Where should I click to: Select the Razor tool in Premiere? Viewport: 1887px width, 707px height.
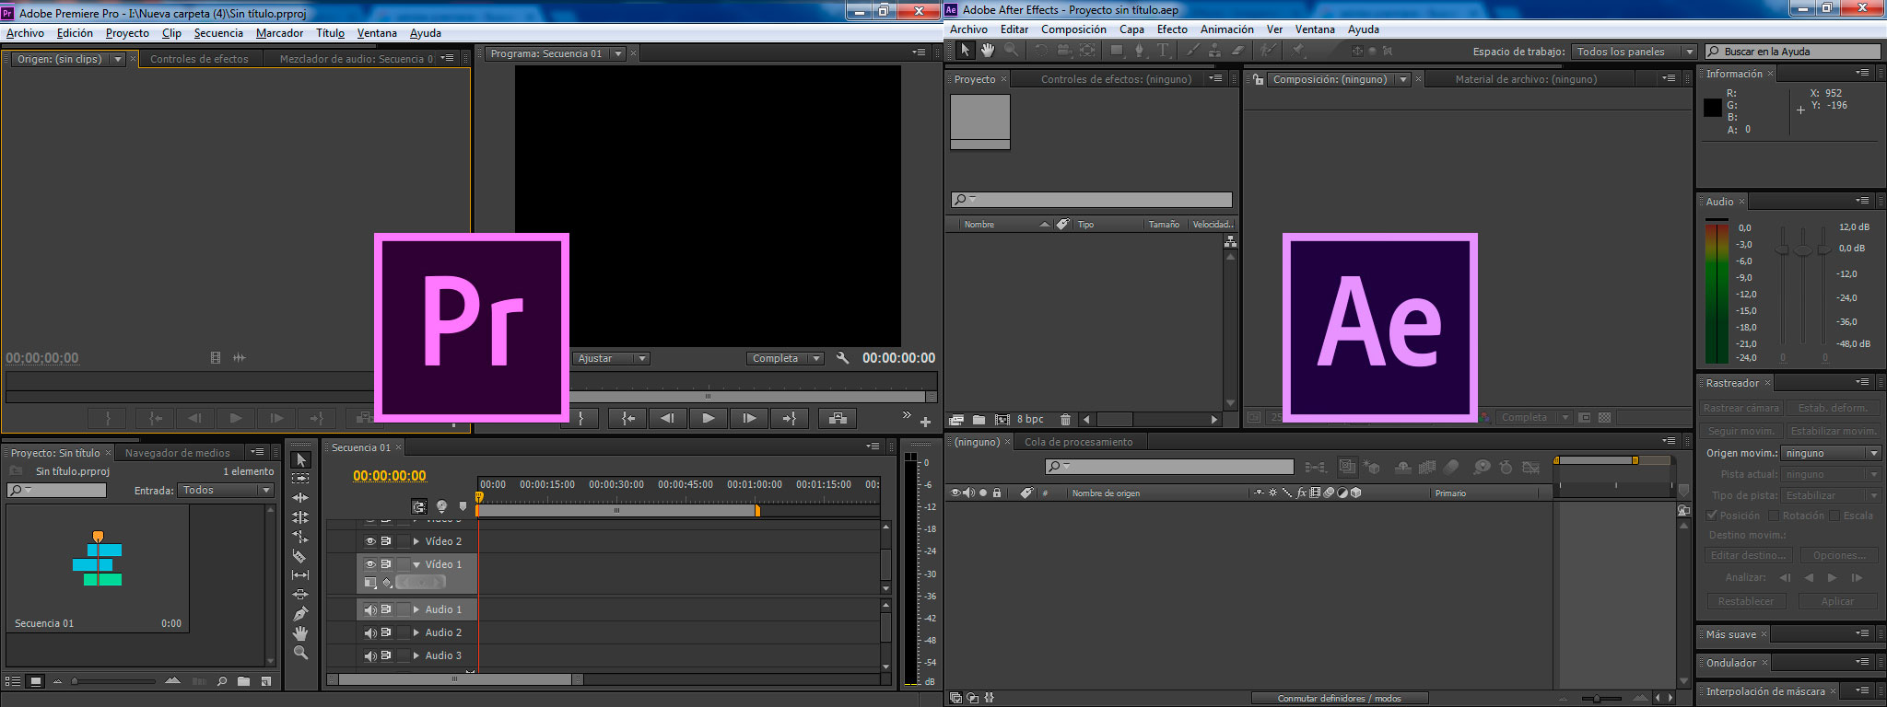pos(300,556)
